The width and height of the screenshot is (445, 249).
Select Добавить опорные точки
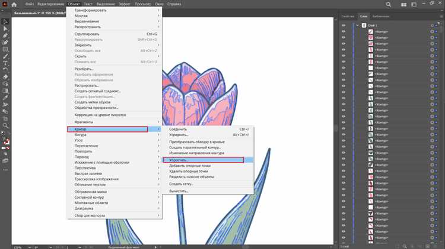point(208,166)
